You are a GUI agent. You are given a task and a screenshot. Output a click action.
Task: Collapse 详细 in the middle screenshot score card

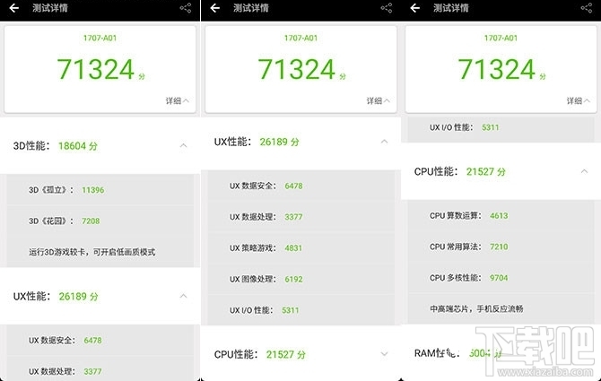click(379, 100)
